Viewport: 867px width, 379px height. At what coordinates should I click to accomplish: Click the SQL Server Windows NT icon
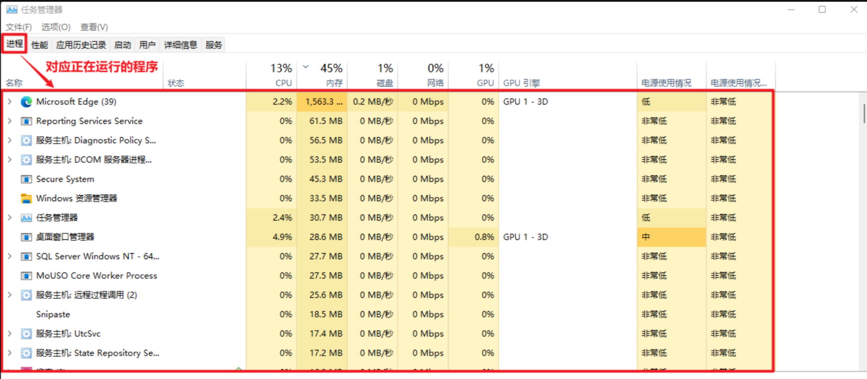26,257
